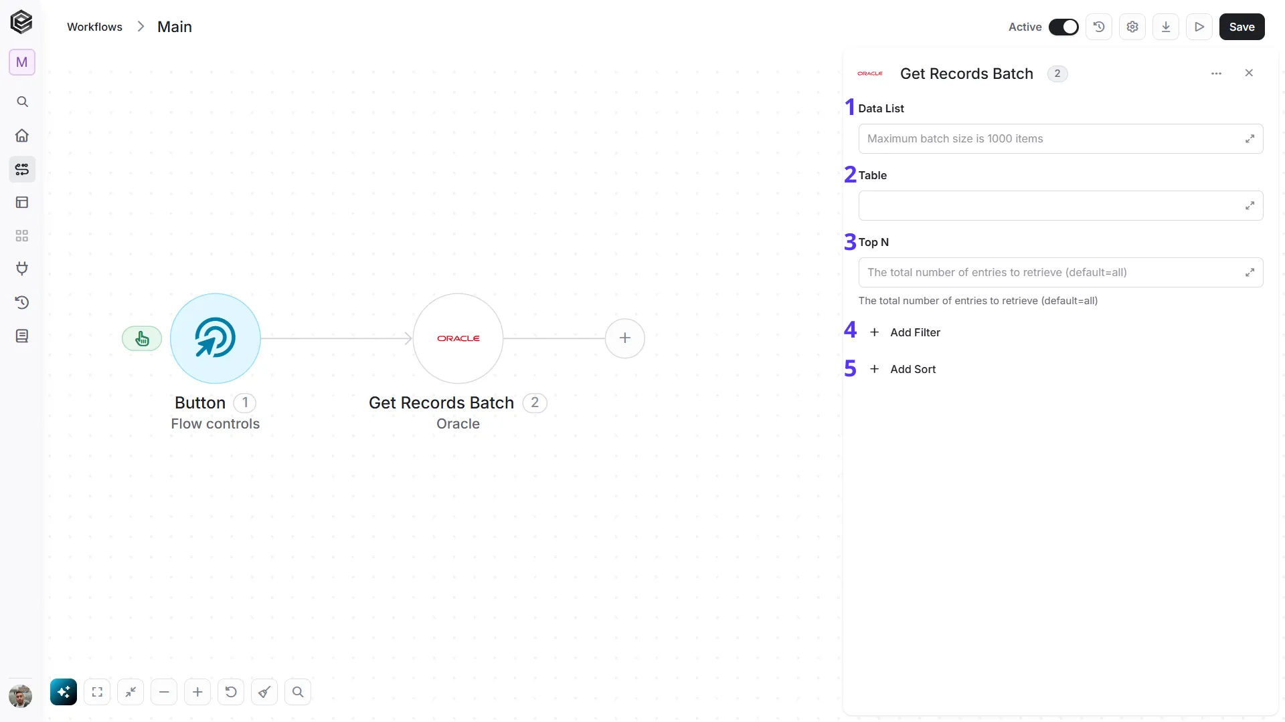Save the workflow
This screenshot has width=1285, height=722.
point(1242,27)
